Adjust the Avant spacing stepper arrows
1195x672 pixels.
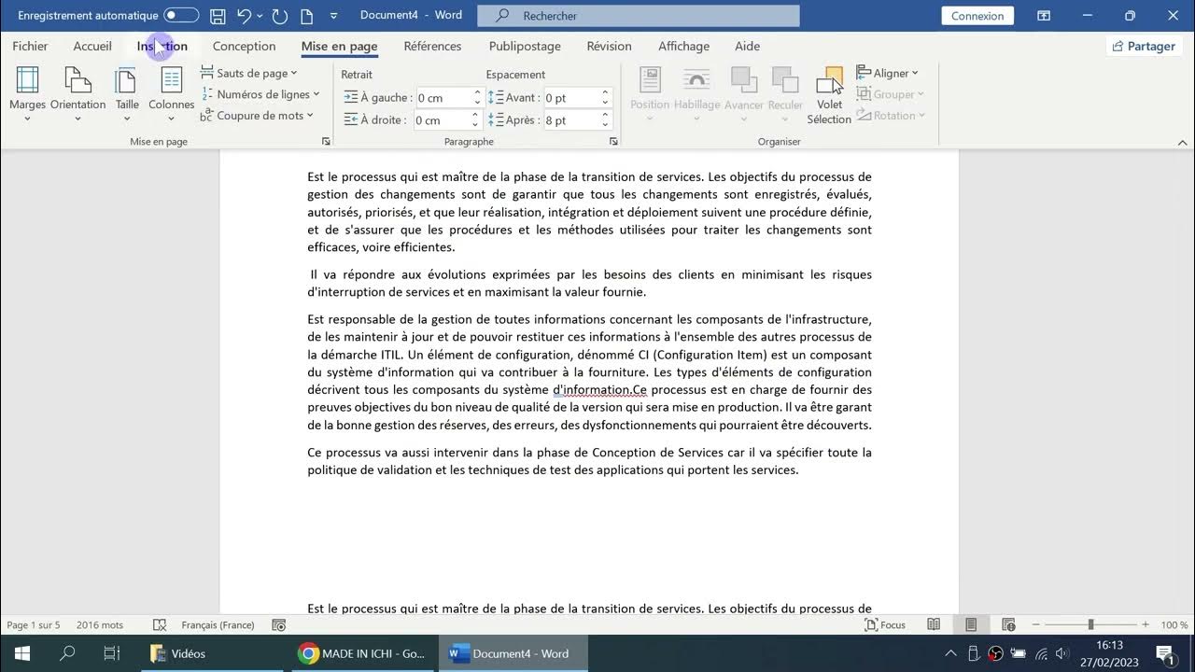605,98
